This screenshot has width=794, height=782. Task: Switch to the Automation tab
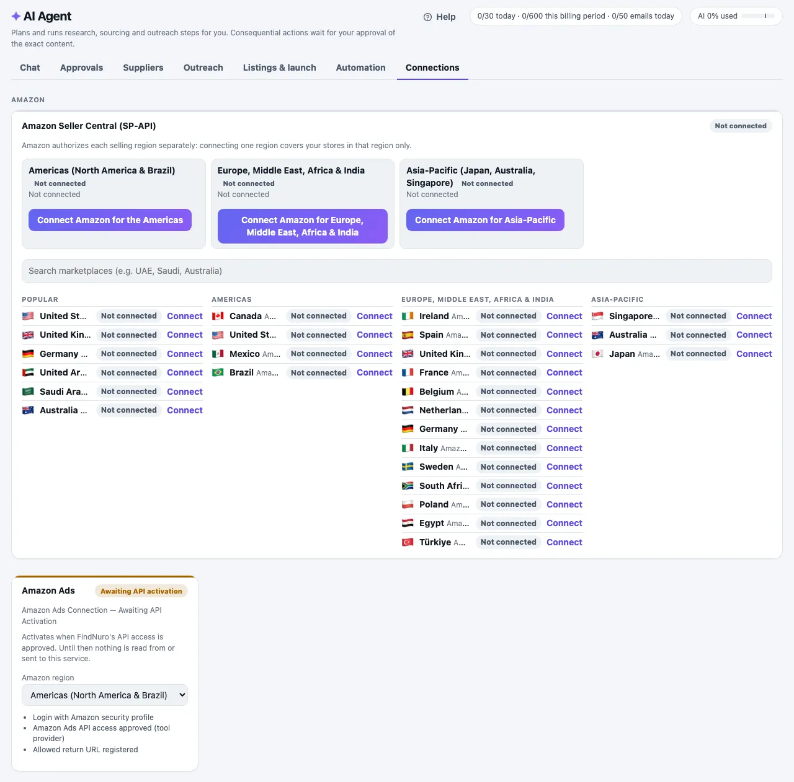pyautogui.click(x=361, y=68)
